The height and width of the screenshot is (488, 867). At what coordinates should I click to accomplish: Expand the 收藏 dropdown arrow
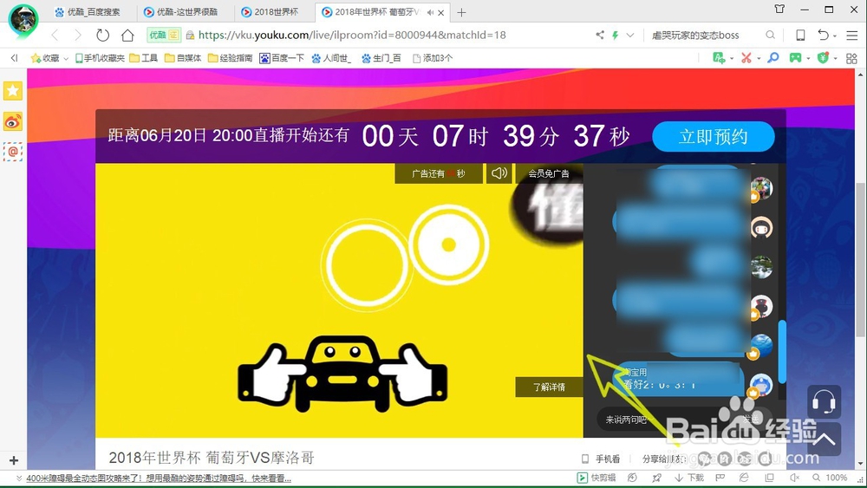66,58
